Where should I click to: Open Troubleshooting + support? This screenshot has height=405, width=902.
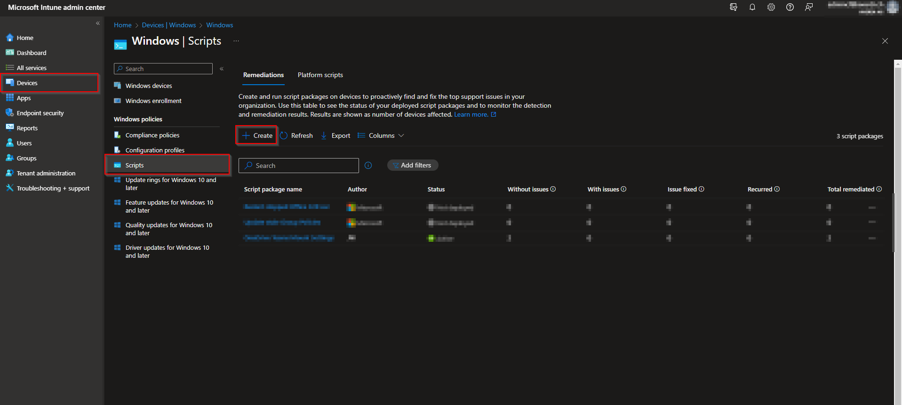click(53, 188)
